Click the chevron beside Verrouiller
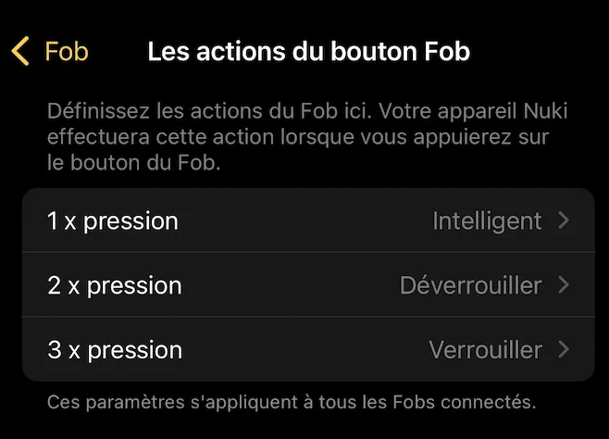Image resolution: width=609 pixels, height=439 pixels. pyautogui.click(x=564, y=350)
